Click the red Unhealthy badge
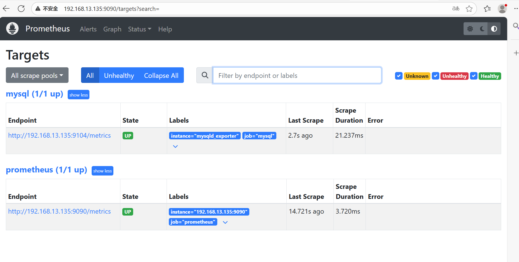The image size is (519, 262). pos(454,76)
